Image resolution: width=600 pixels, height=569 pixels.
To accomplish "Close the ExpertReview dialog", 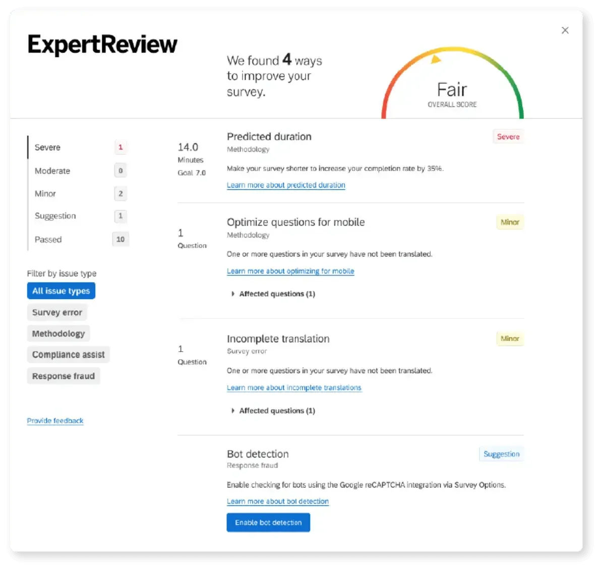I will pos(565,30).
